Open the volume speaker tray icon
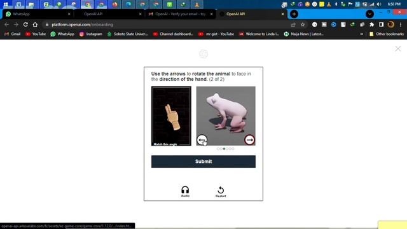The image size is (407, 229). coord(379,4)
